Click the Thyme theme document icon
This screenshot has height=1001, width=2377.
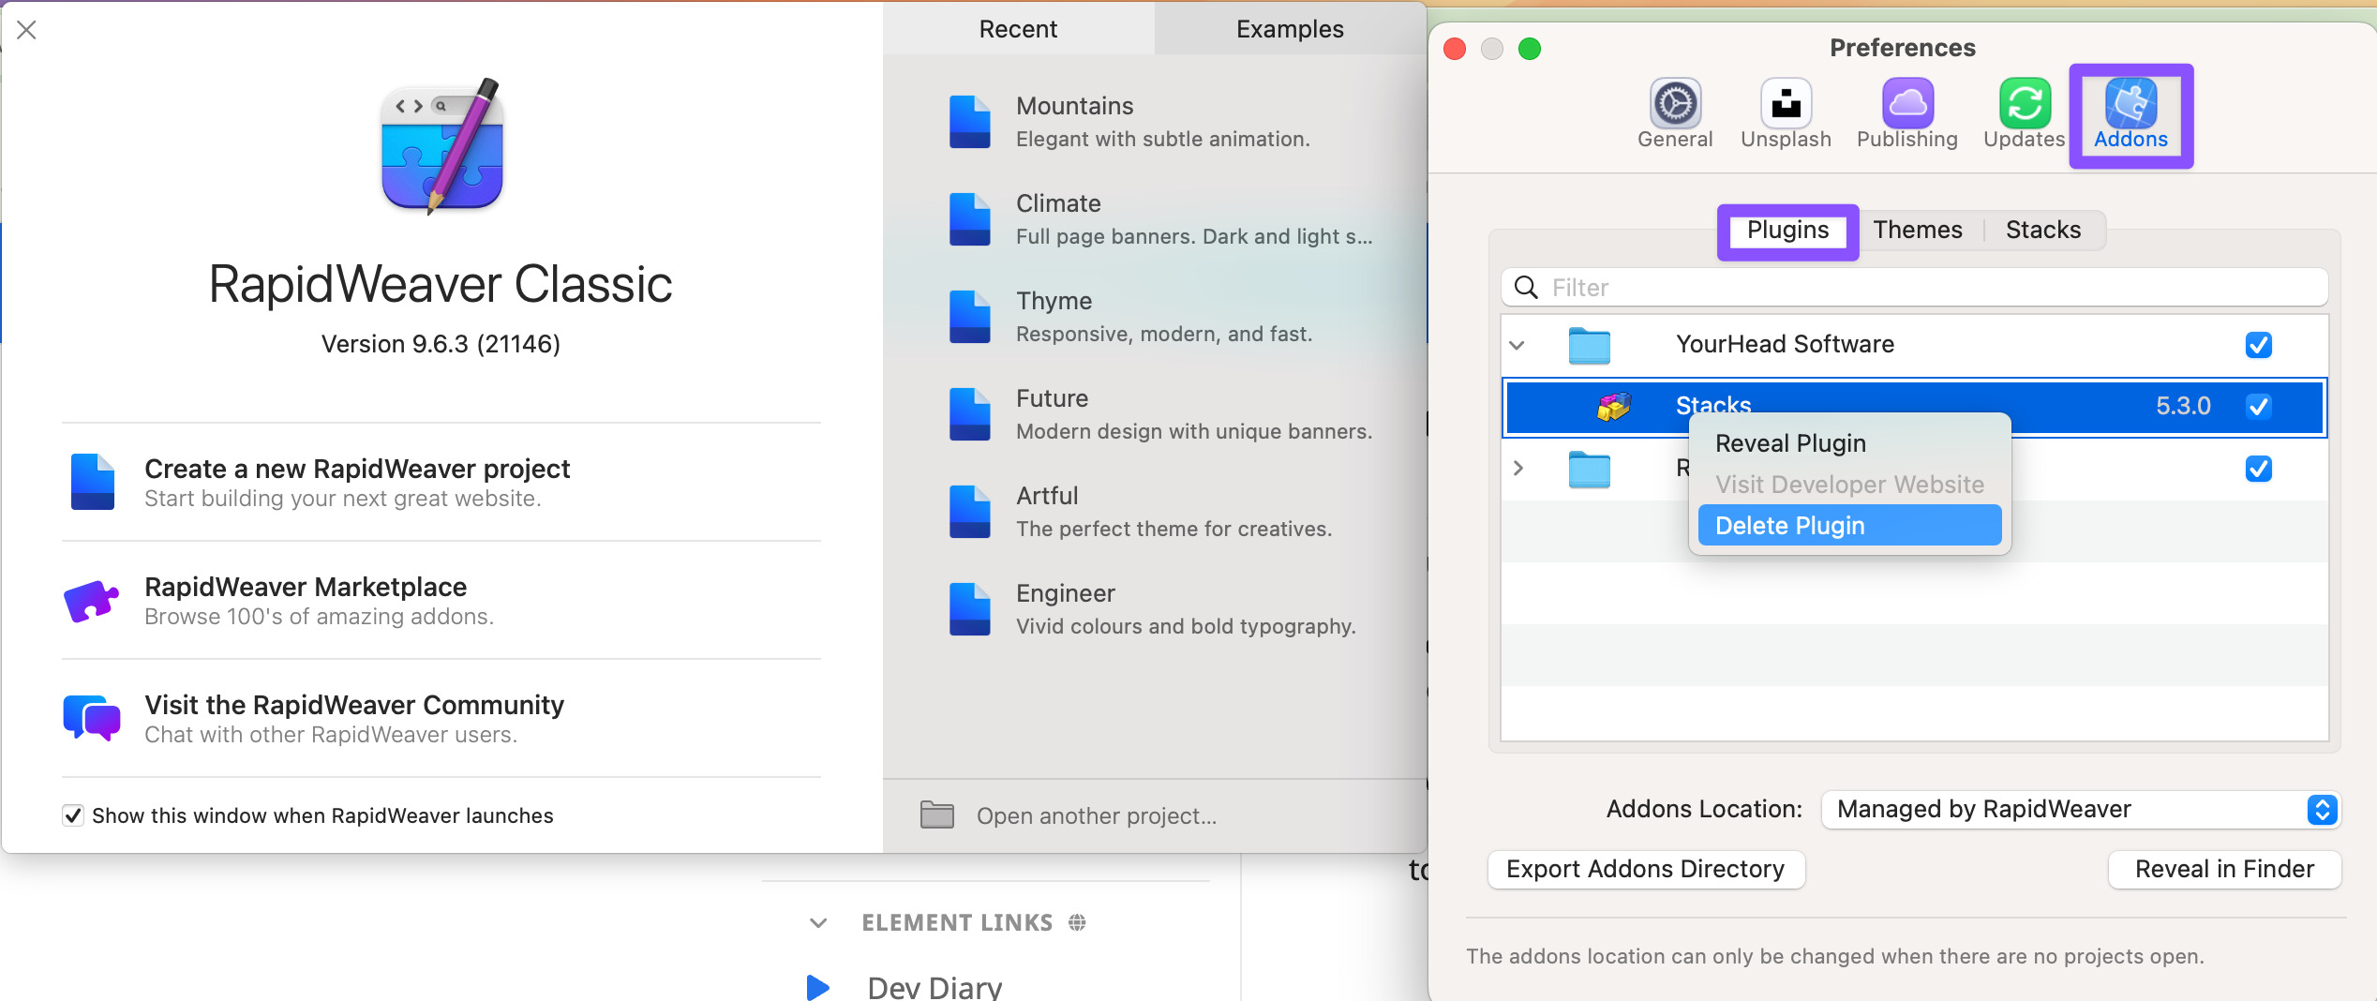coord(969,317)
